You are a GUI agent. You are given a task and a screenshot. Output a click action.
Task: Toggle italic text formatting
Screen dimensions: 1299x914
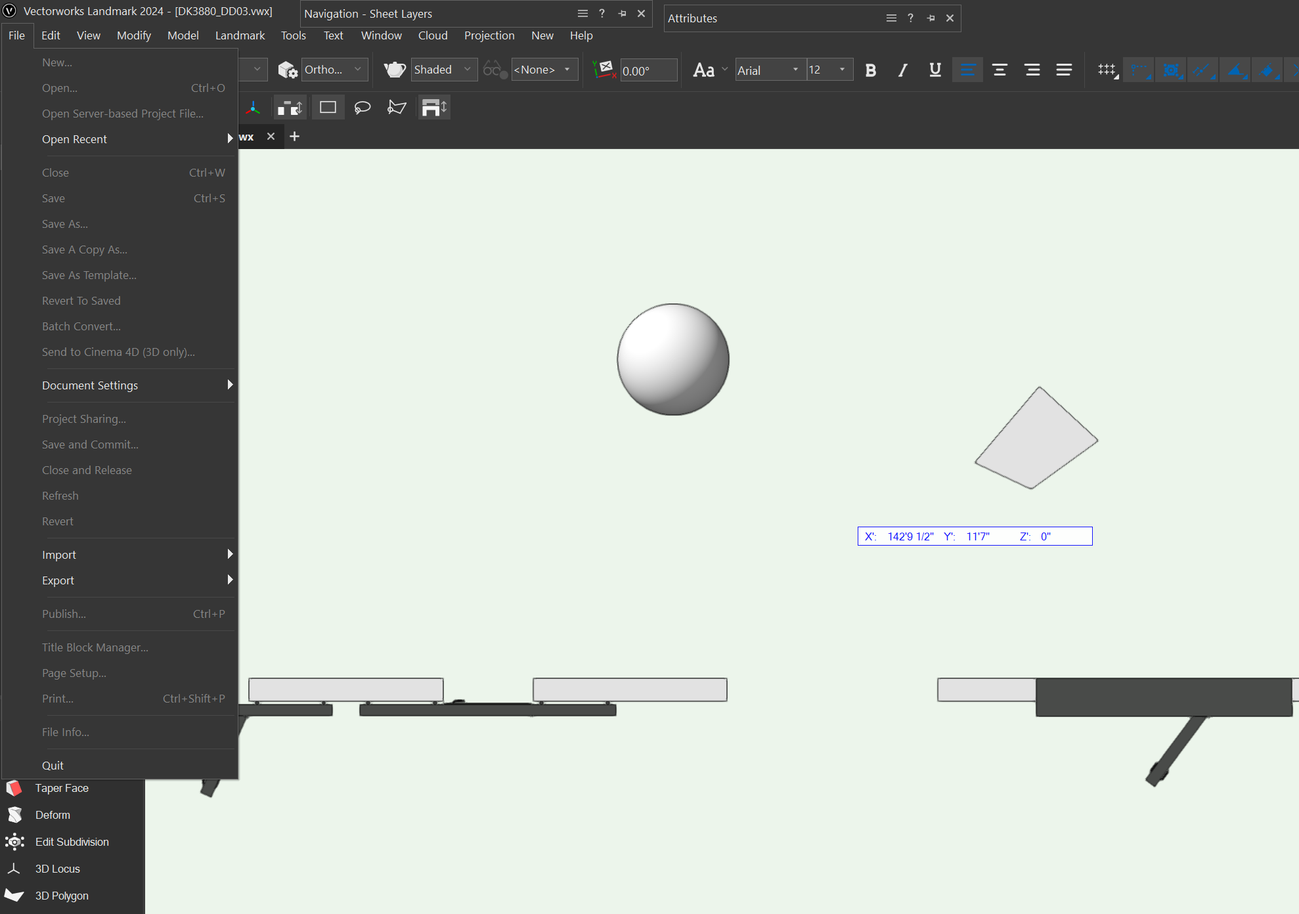point(903,70)
